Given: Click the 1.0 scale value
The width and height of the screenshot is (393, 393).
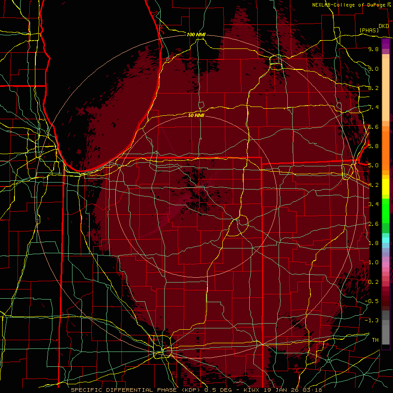Looking at the screenshot, I should [x=373, y=262].
